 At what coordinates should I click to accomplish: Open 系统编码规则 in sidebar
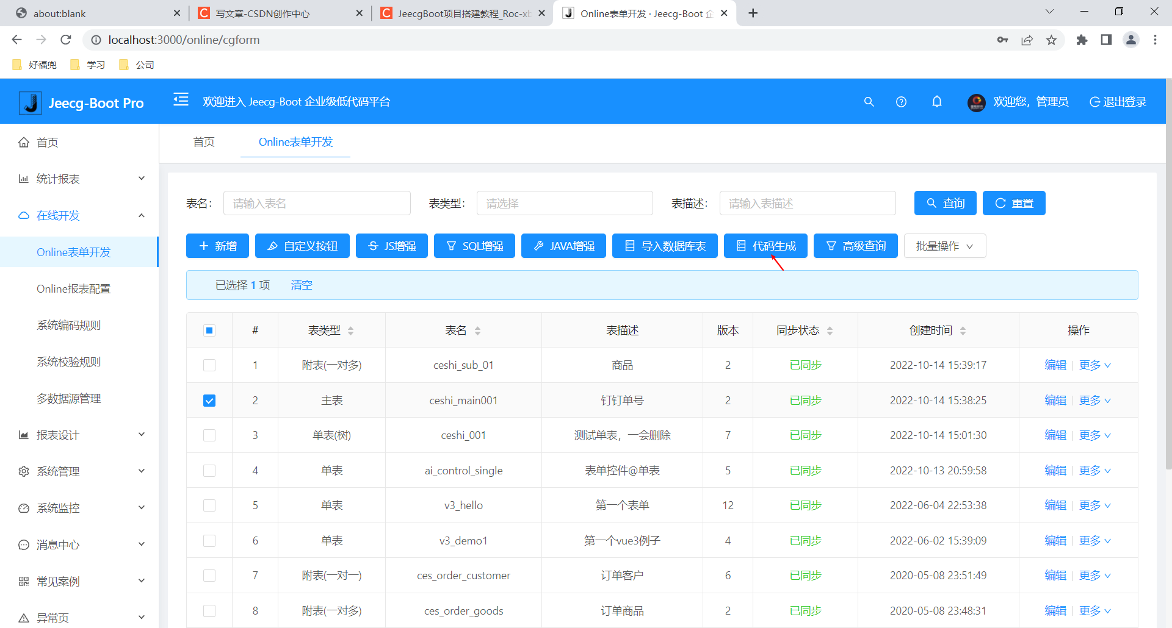coord(68,325)
